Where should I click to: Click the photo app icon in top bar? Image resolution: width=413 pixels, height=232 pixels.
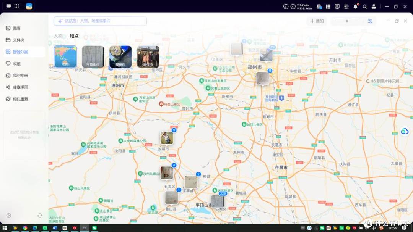click(x=29, y=6)
